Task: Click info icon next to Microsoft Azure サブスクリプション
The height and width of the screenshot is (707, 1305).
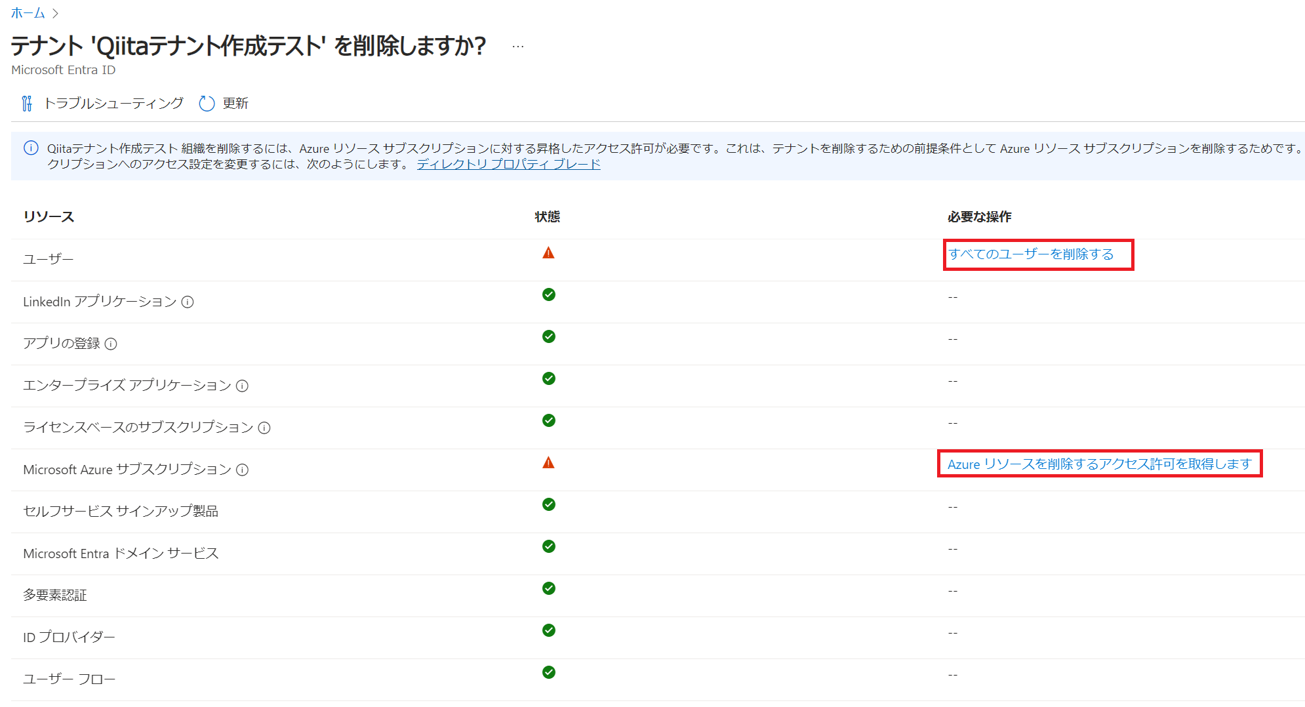Action: pyautogui.click(x=242, y=470)
